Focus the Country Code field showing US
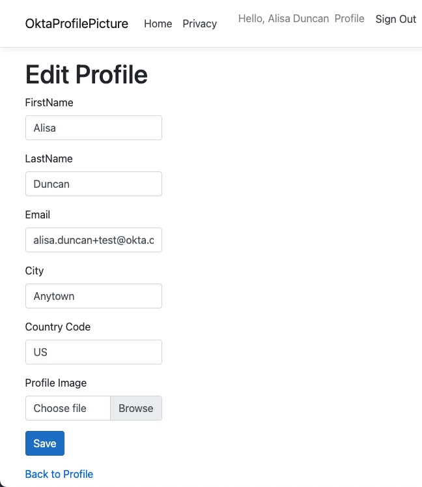This screenshot has height=487, width=422. (93, 352)
